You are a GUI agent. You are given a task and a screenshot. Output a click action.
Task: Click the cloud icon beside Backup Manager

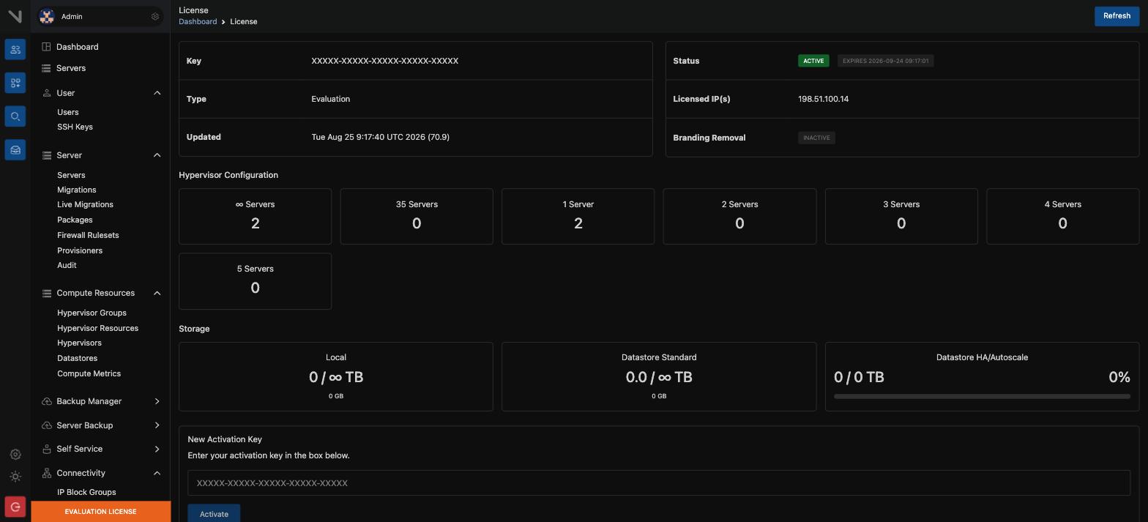click(46, 401)
